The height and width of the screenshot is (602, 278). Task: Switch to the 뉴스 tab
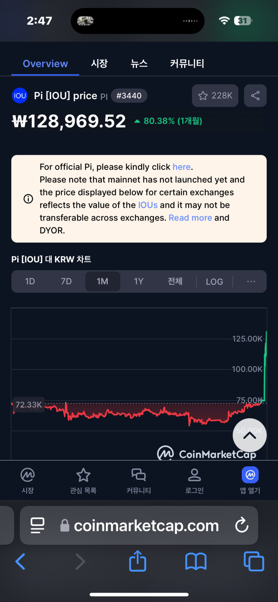pos(139,64)
